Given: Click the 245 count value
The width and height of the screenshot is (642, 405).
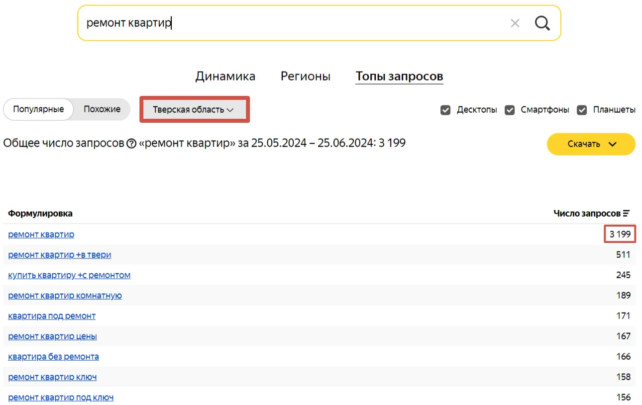Looking at the screenshot, I should 623,275.
